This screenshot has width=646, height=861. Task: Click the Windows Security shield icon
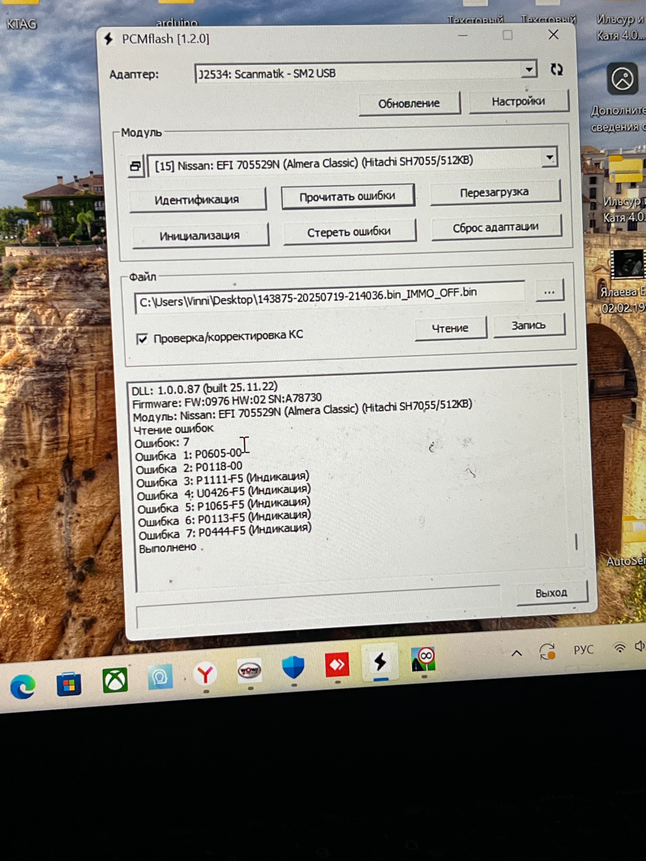pyautogui.click(x=293, y=667)
